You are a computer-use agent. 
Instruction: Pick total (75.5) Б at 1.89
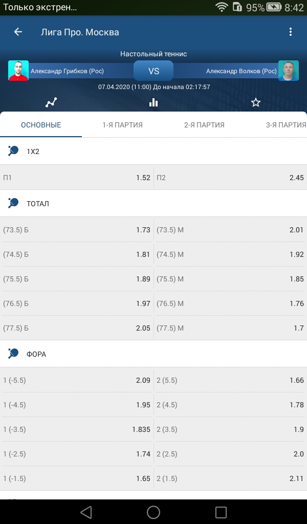(x=77, y=279)
